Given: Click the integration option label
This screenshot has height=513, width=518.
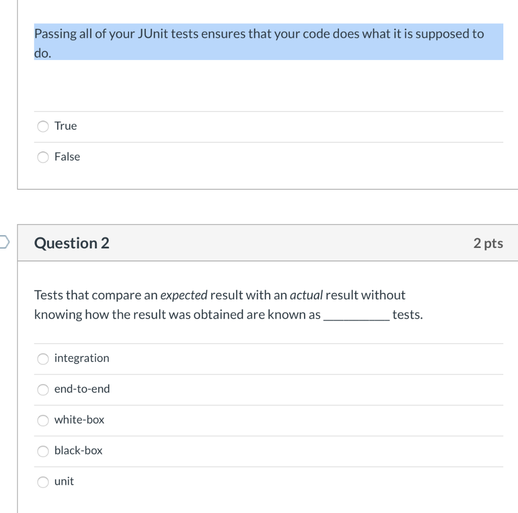Looking at the screenshot, I should 81,358.
